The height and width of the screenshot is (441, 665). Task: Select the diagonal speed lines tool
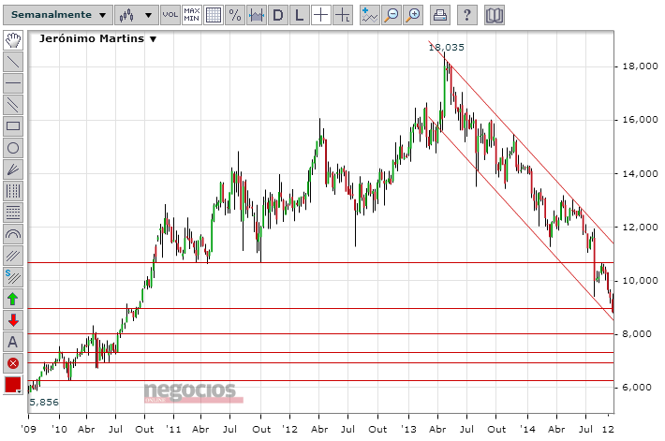[x=13, y=256]
